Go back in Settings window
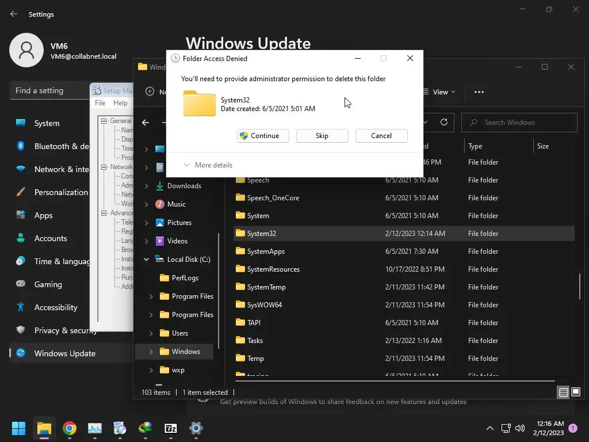 tap(14, 14)
